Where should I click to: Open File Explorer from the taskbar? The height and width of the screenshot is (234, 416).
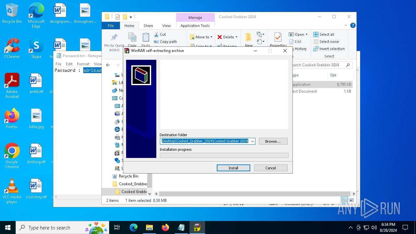[x=149, y=227]
